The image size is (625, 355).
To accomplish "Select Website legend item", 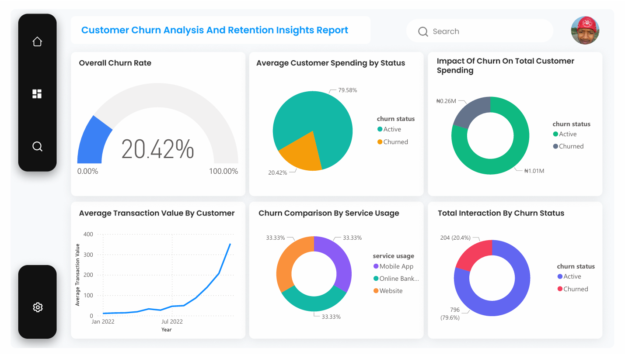I will (388, 291).
